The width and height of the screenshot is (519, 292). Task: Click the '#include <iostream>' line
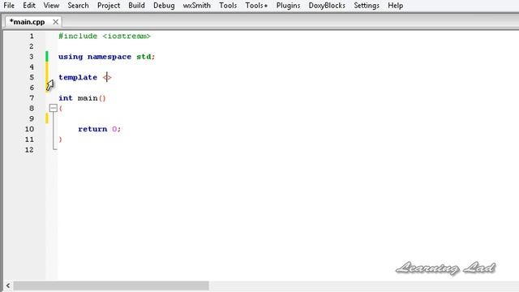(x=105, y=36)
